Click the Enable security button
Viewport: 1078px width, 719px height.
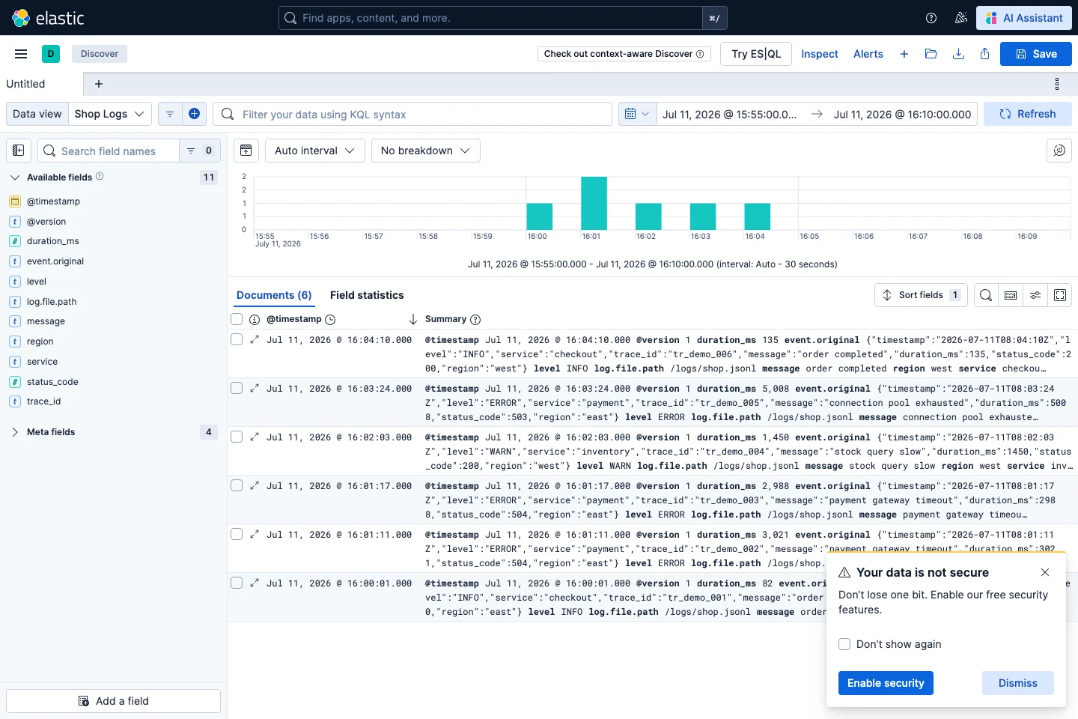click(x=886, y=683)
